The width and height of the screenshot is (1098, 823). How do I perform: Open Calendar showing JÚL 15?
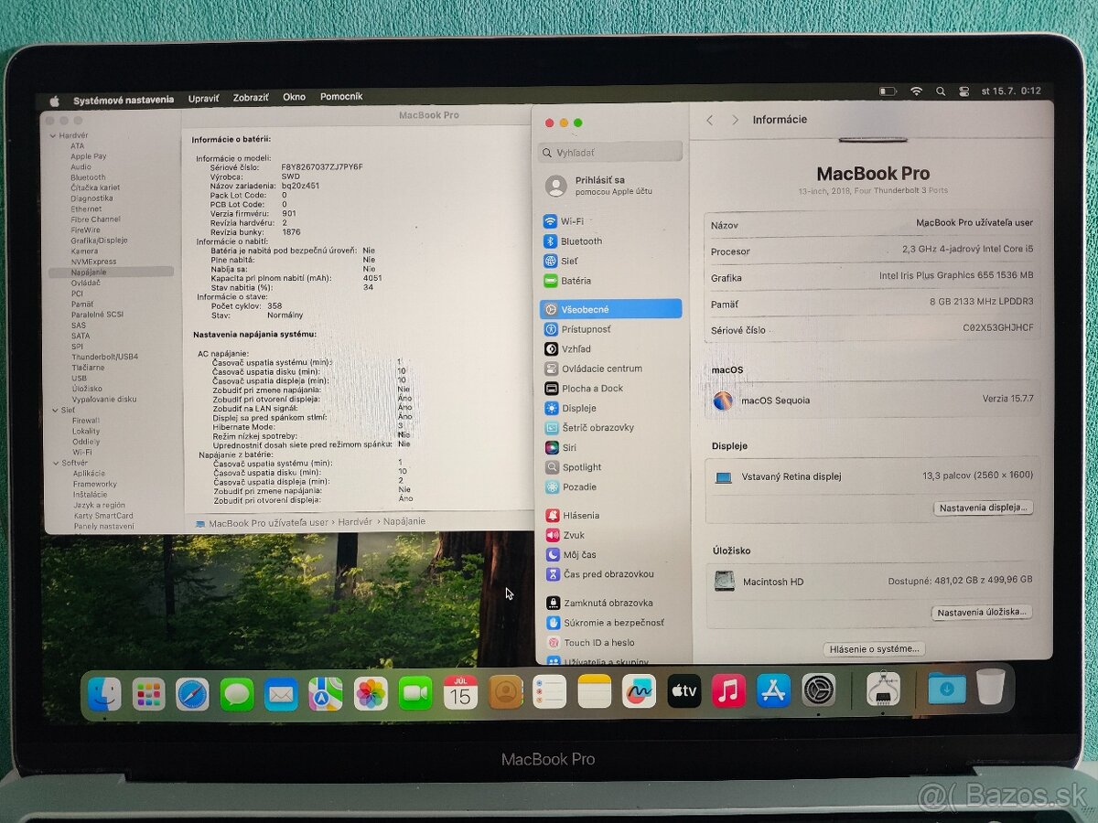460,693
